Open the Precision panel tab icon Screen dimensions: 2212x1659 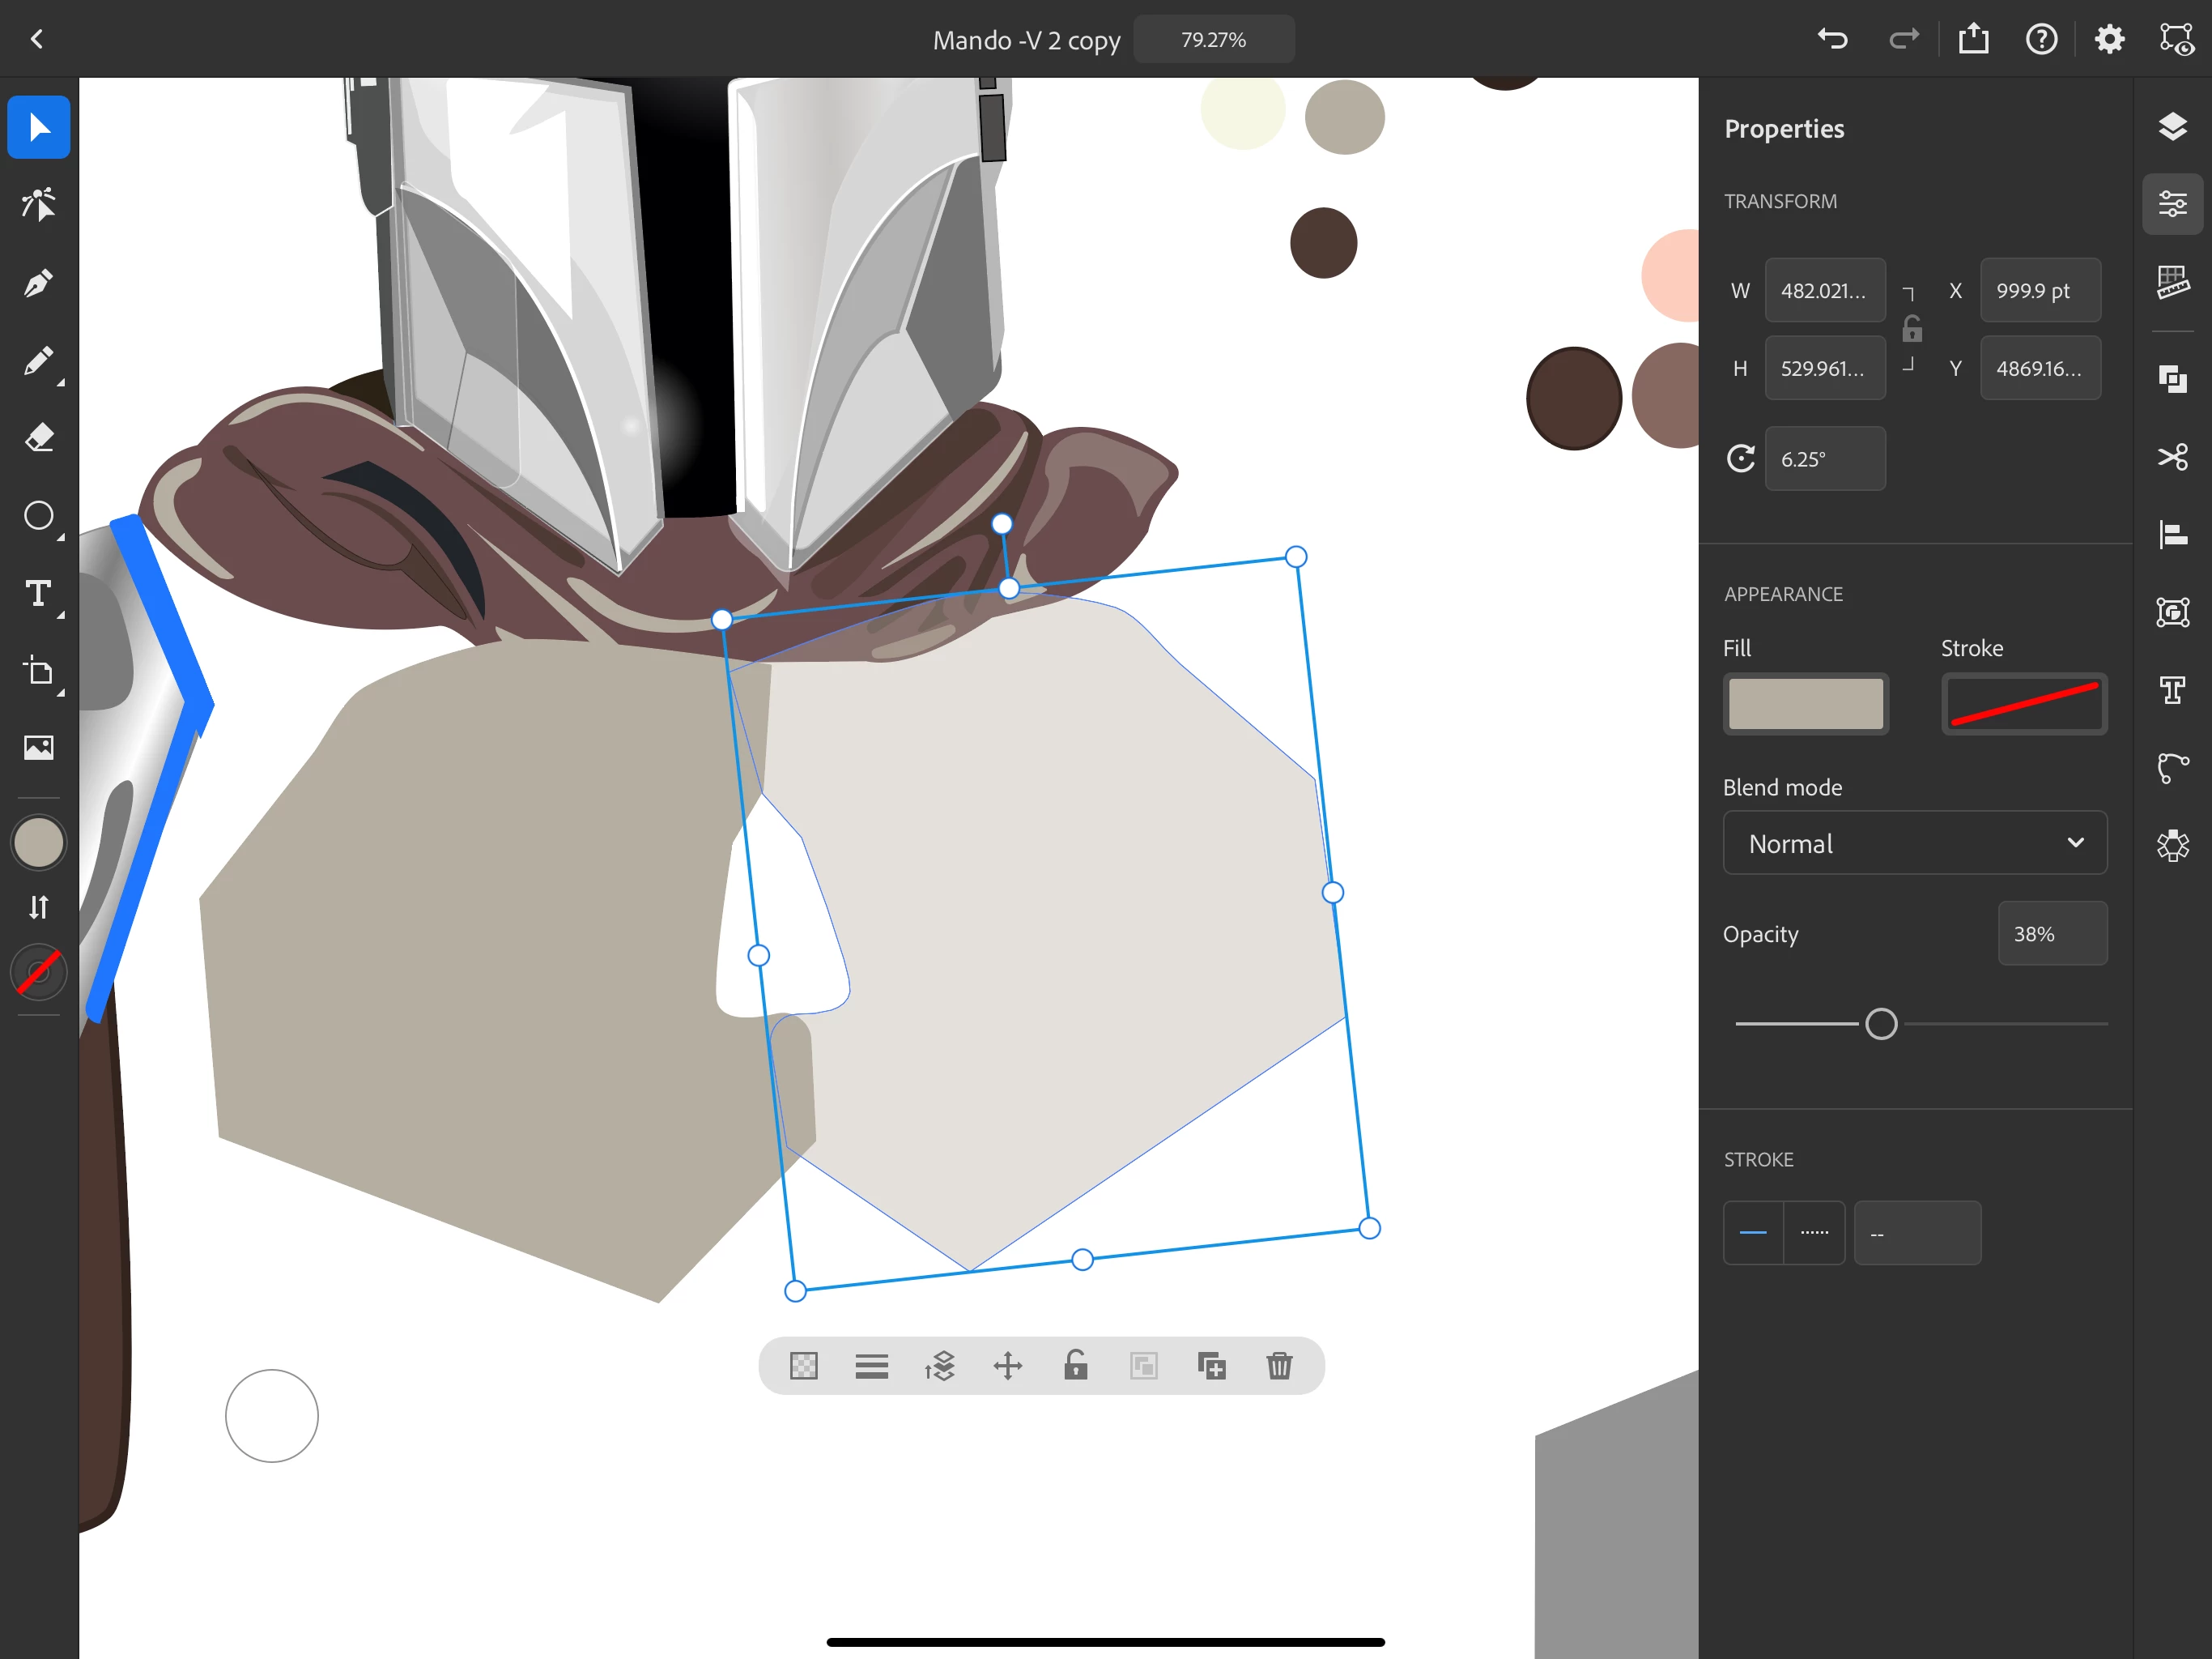(x=2172, y=282)
